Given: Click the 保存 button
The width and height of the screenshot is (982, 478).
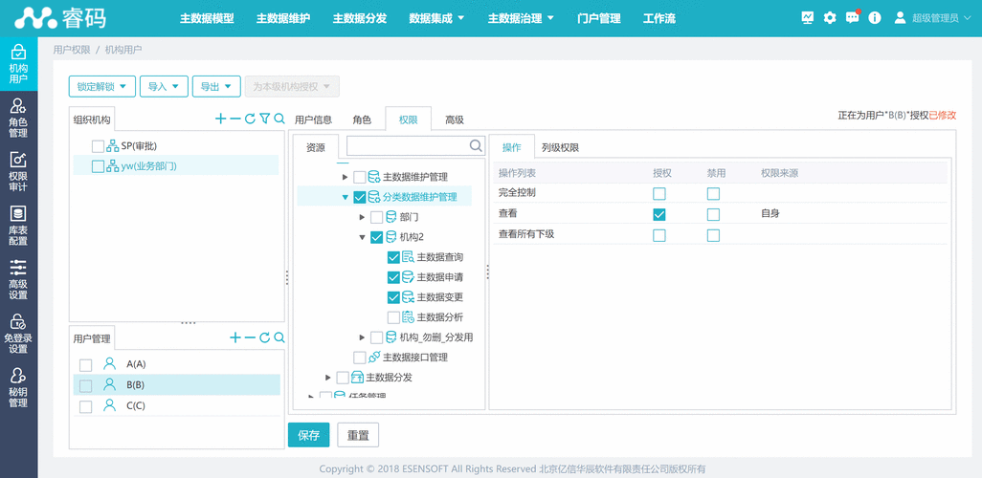Looking at the screenshot, I should 309,435.
